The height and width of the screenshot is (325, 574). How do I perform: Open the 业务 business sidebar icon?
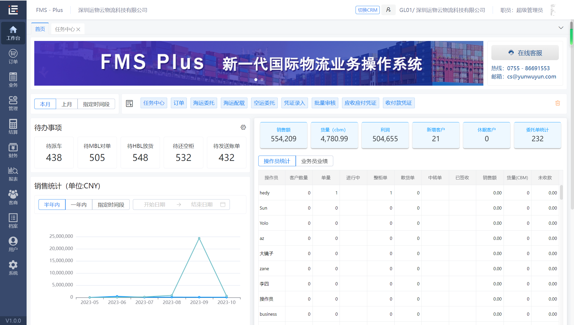pyautogui.click(x=13, y=80)
